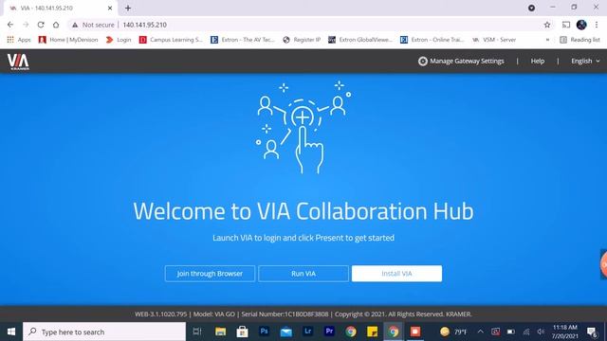Expand the hidden system tray icons chevron
The image size is (607, 341).
pyautogui.click(x=481, y=332)
